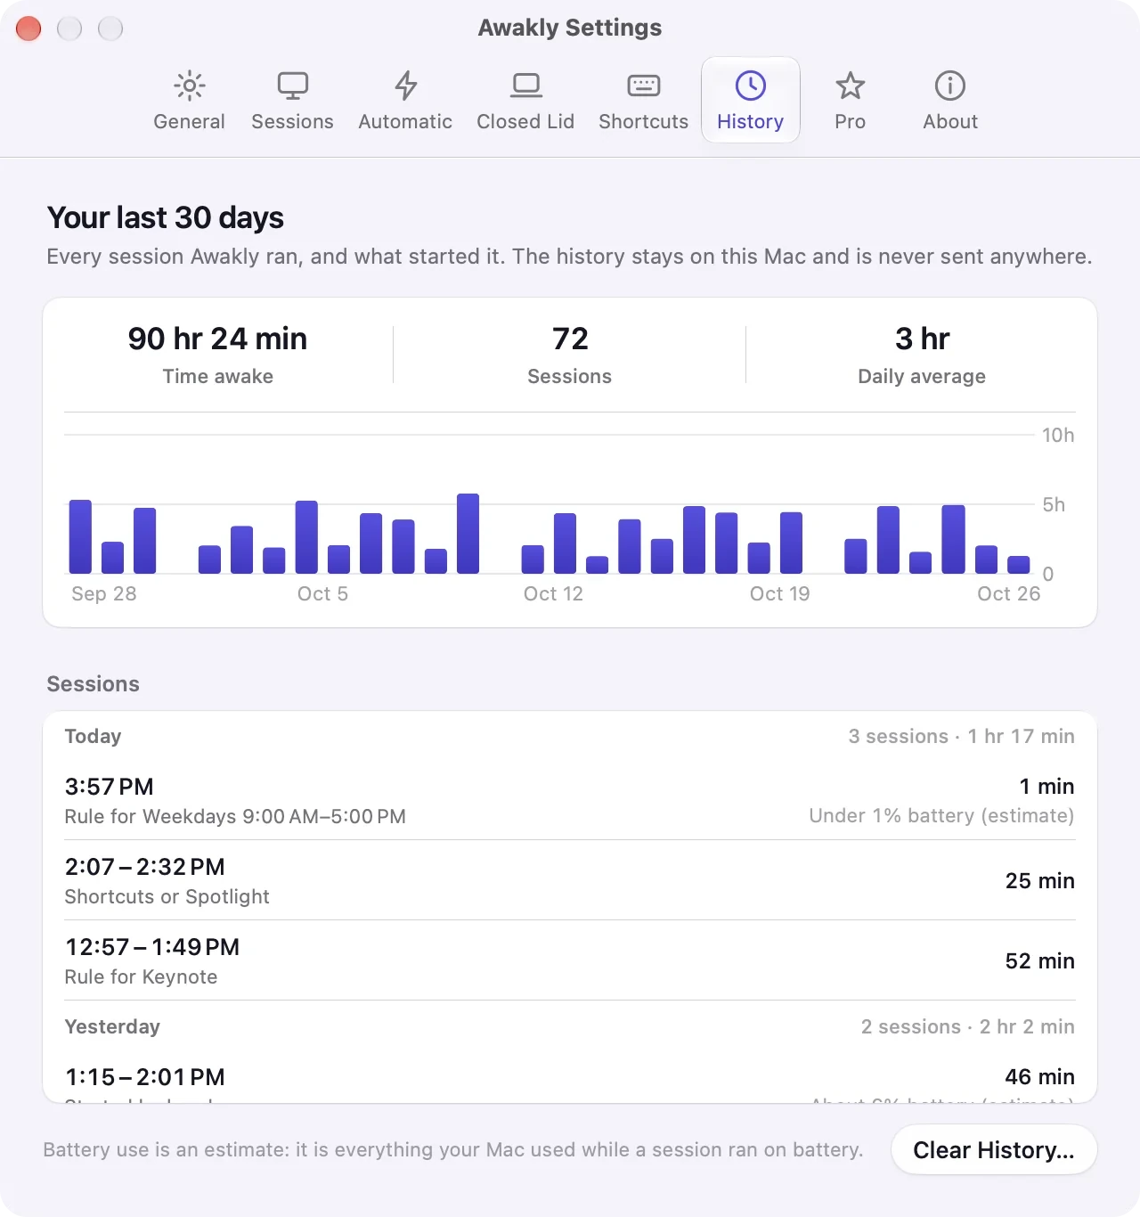
Task: Click the 90 hr 24 min stat
Action: pos(217,355)
